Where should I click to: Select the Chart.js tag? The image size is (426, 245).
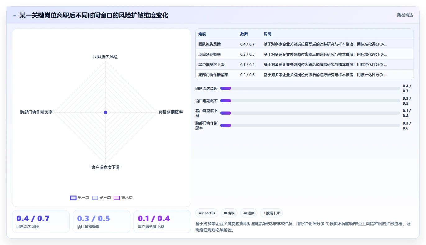coord(207,213)
